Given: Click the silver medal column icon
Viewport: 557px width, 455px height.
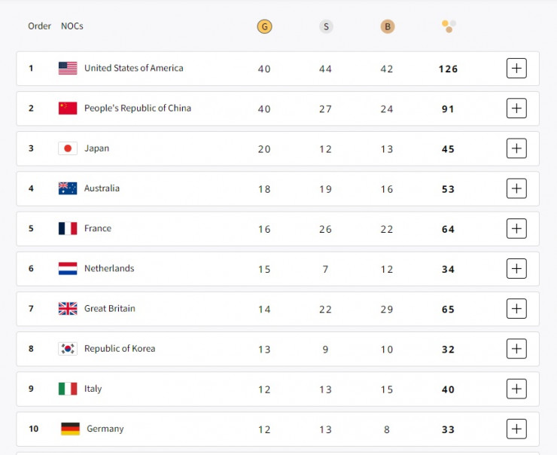Looking at the screenshot, I should click(326, 26).
